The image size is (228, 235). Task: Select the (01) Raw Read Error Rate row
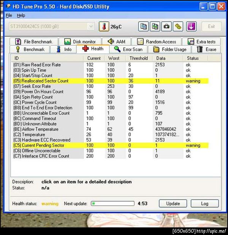[110, 65]
